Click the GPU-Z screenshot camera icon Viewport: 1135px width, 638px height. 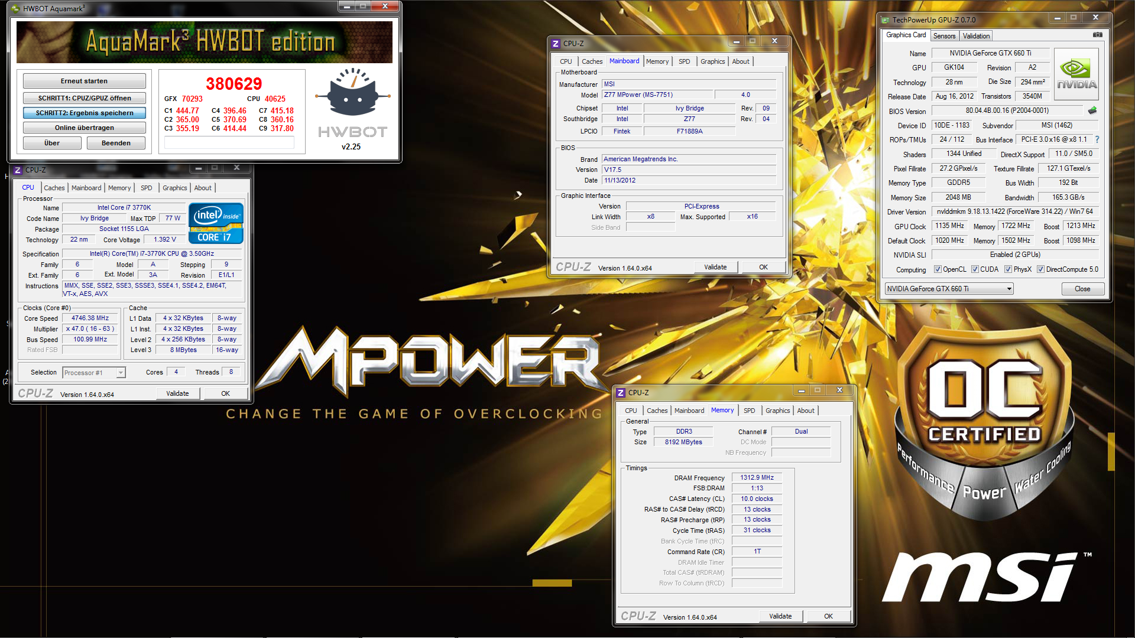pos(1097,35)
